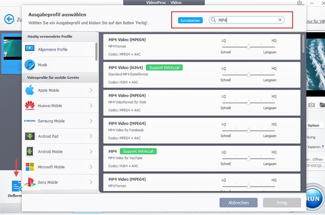325x215 pixels.
Task: Adjust quality slider for MP4 Video (H264)
Action: tap(249, 75)
